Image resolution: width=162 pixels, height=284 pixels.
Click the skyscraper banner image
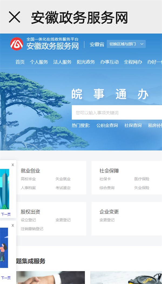(5, 189)
